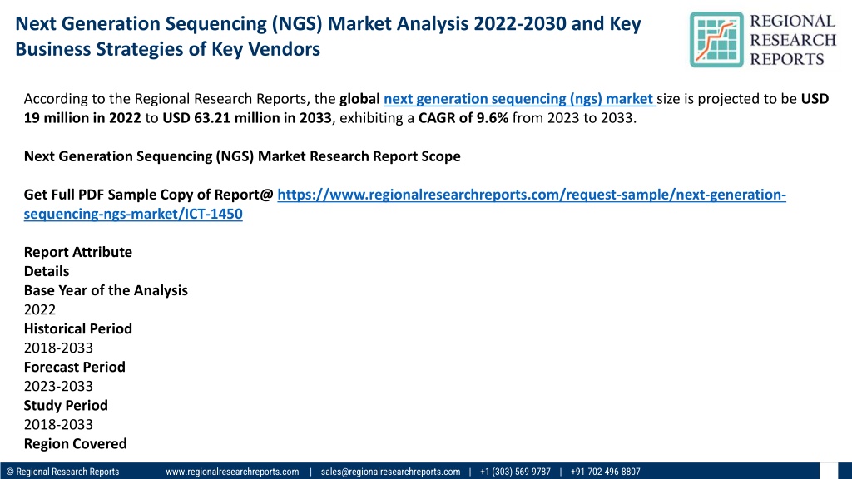
Task: Click the 'Base Year of the Analysis' label
Action: tap(106, 290)
